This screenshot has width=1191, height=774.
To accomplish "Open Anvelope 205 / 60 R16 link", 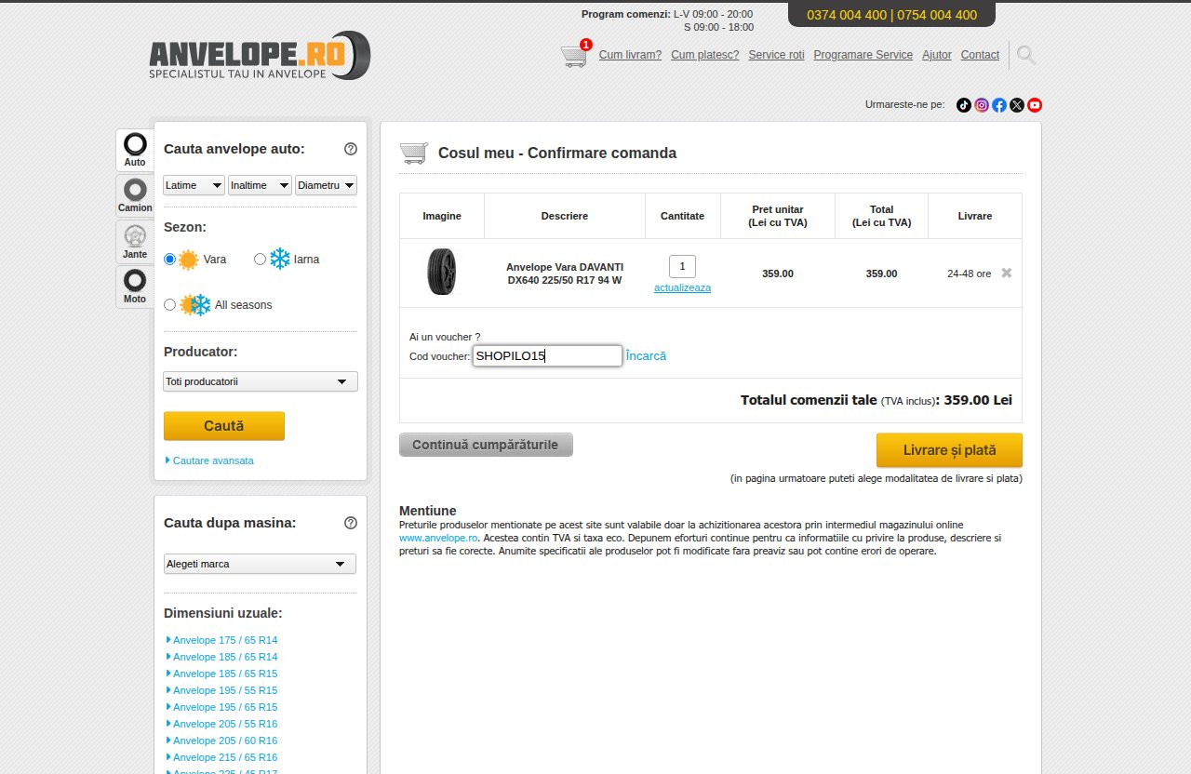I will pos(225,741).
